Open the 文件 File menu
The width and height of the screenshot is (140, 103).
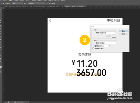tap(5, 0)
